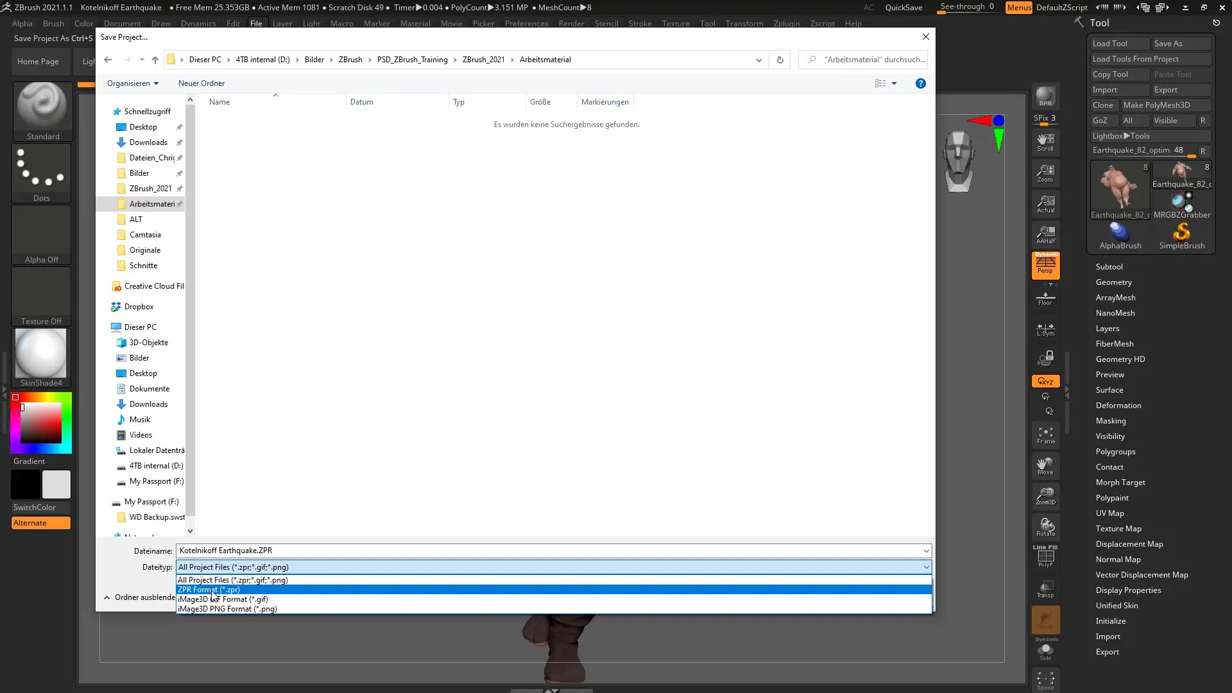Open the Dateiname dropdown arrow

926,551
